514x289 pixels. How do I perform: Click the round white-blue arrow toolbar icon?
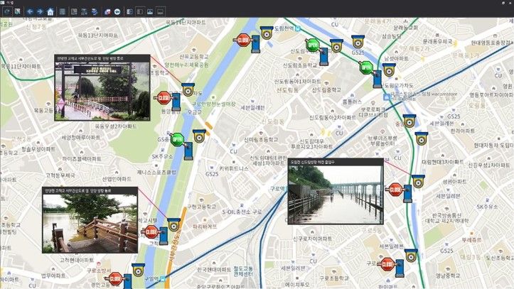click(x=117, y=12)
